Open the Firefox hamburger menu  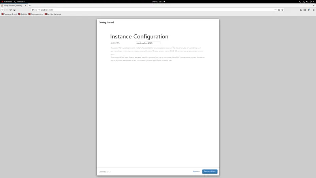pos(313,9)
